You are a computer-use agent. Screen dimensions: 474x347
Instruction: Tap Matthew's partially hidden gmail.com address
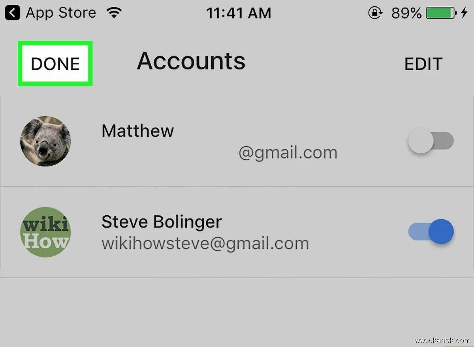pos(287,153)
